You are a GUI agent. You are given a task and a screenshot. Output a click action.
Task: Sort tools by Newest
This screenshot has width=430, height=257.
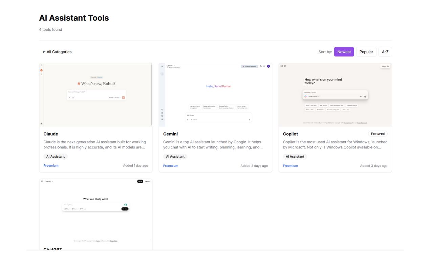(344, 52)
